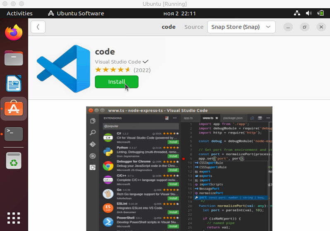The image size is (330, 231).
Task: Click the large Visual Studio Code logo
Action: [63, 69]
